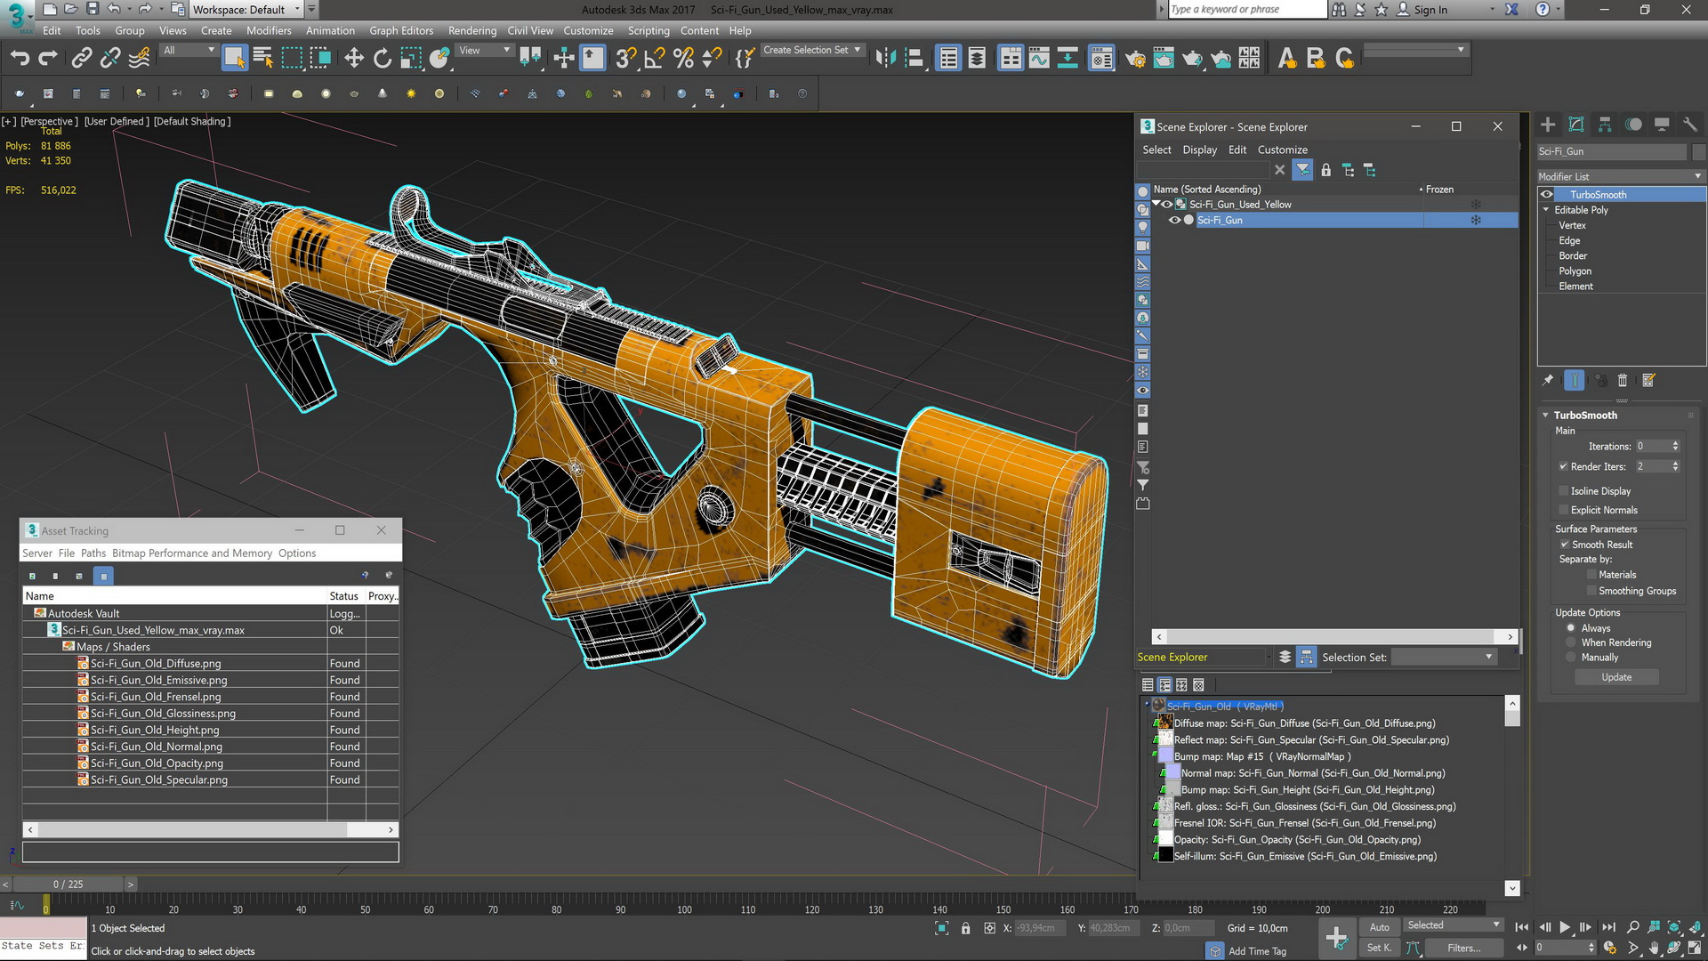The height and width of the screenshot is (961, 1708).
Task: Click the Scene Explorer lock icon
Action: click(1326, 170)
